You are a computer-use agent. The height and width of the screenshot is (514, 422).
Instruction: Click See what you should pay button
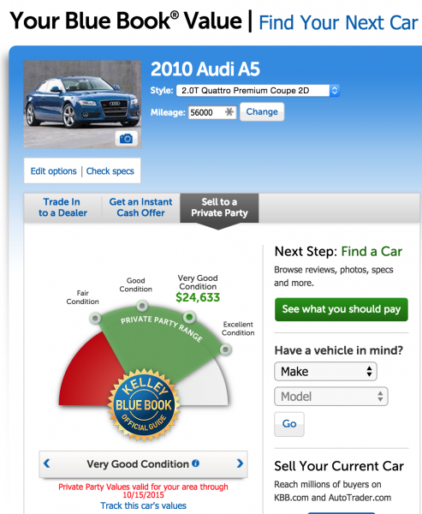341,309
